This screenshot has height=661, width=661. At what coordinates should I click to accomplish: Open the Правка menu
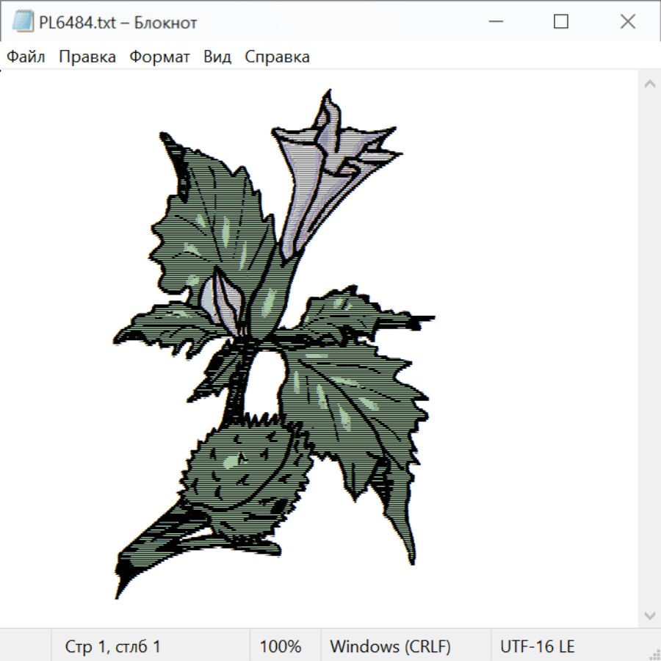pos(87,57)
